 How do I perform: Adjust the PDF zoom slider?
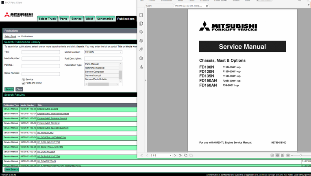point(300,155)
